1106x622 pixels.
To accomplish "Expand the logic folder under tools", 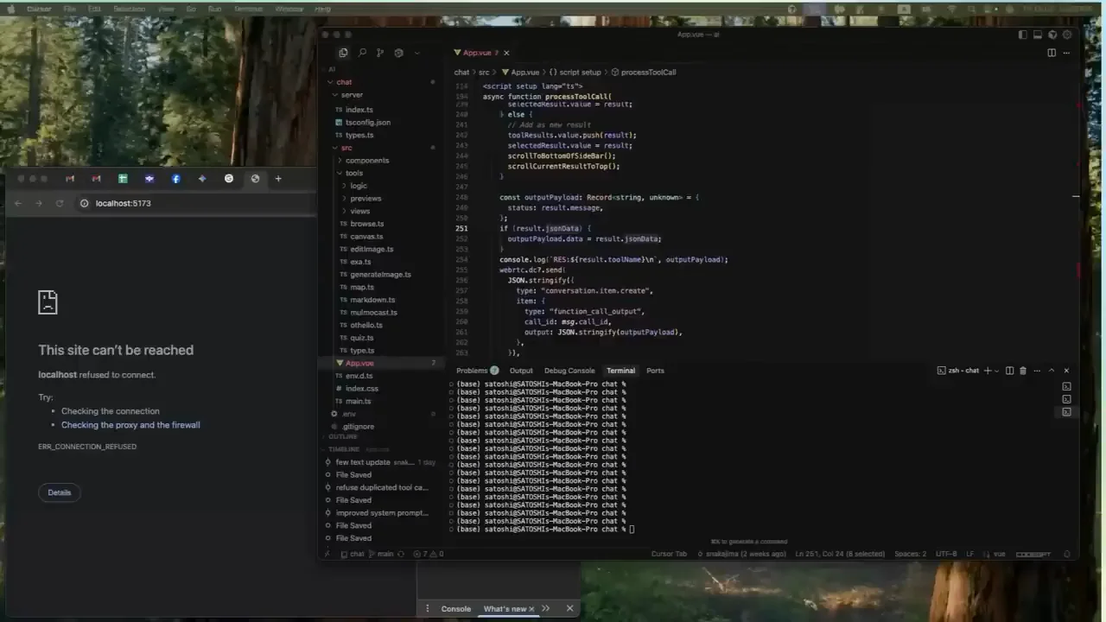I will pos(359,186).
